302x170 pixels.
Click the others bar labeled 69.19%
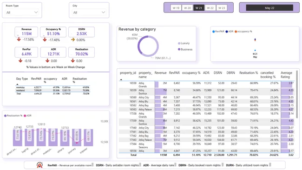(x=65, y=138)
